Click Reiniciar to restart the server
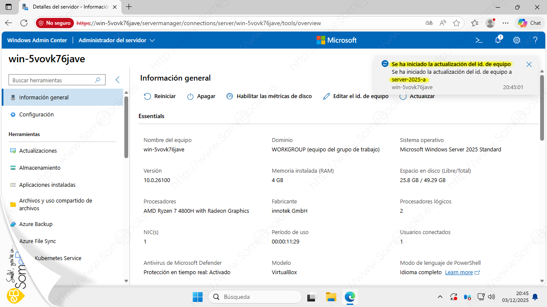Screen dimensions: 547x307 [160, 96]
